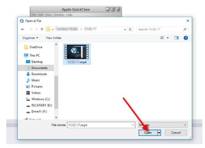Open the blue Help icon
Screen dimensions: 205x148
click(186, 38)
